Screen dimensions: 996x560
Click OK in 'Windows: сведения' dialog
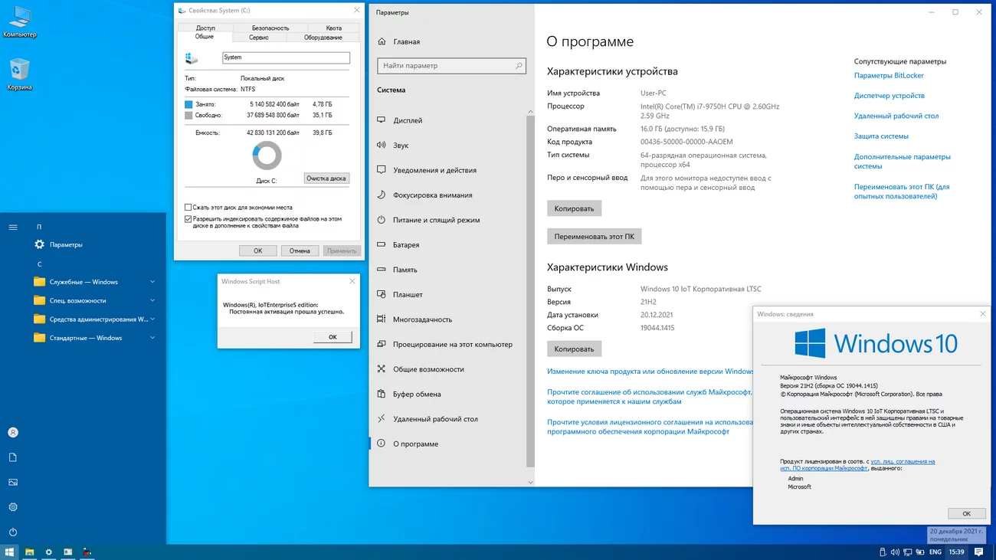point(966,513)
